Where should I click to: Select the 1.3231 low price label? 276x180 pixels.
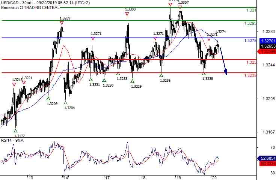(x=95, y=84)
